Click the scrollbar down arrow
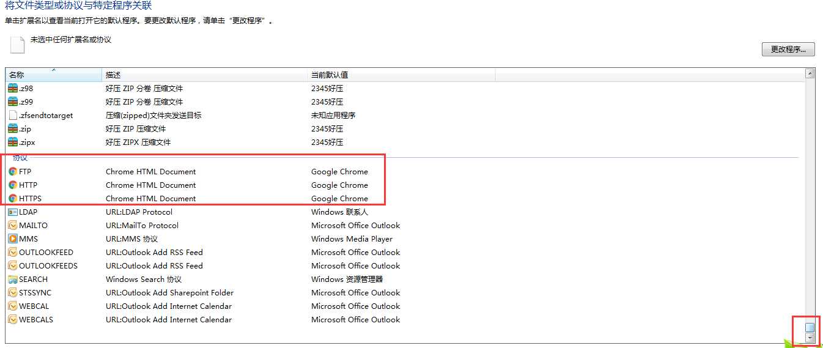823x348 pixels. click(x=810, y=338)
